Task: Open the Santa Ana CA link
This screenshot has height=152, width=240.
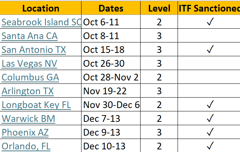Action: tap(30, 36)
